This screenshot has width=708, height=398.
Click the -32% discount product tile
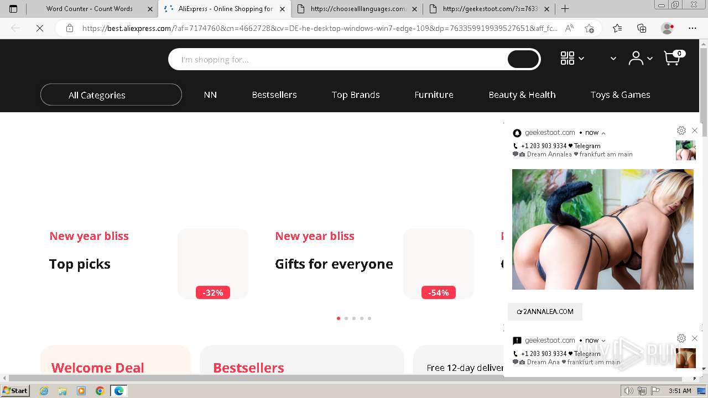pos(213,264)
